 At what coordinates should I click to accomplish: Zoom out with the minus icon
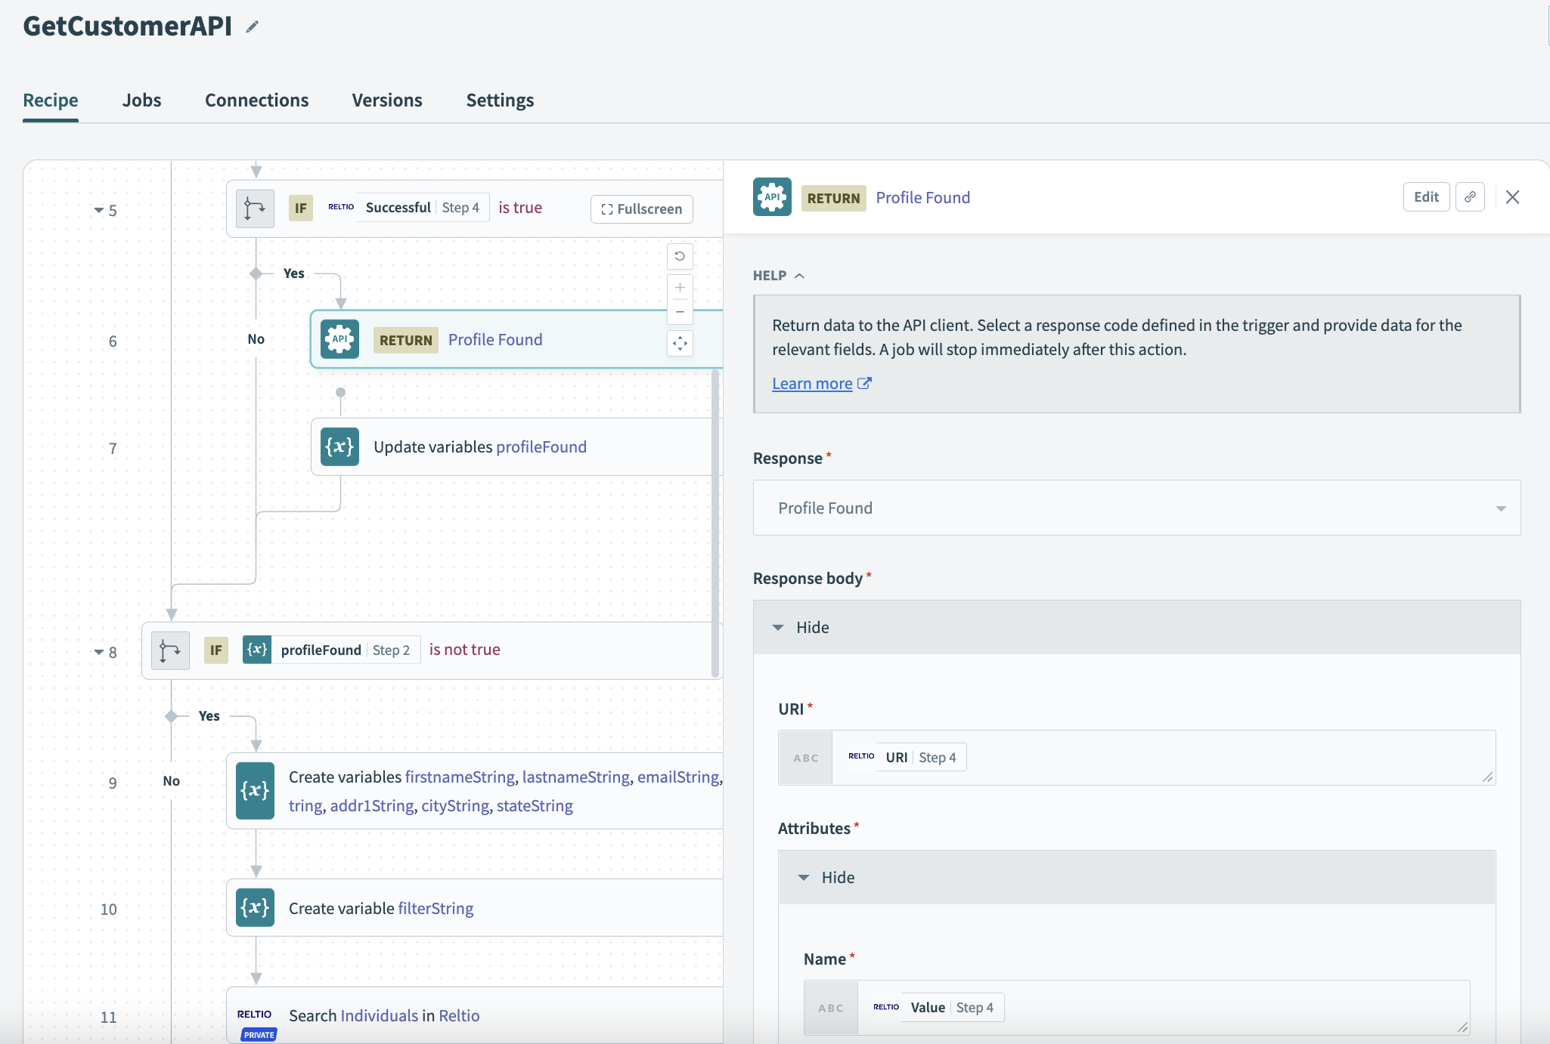pyautogui.click(x=680, y=312)
